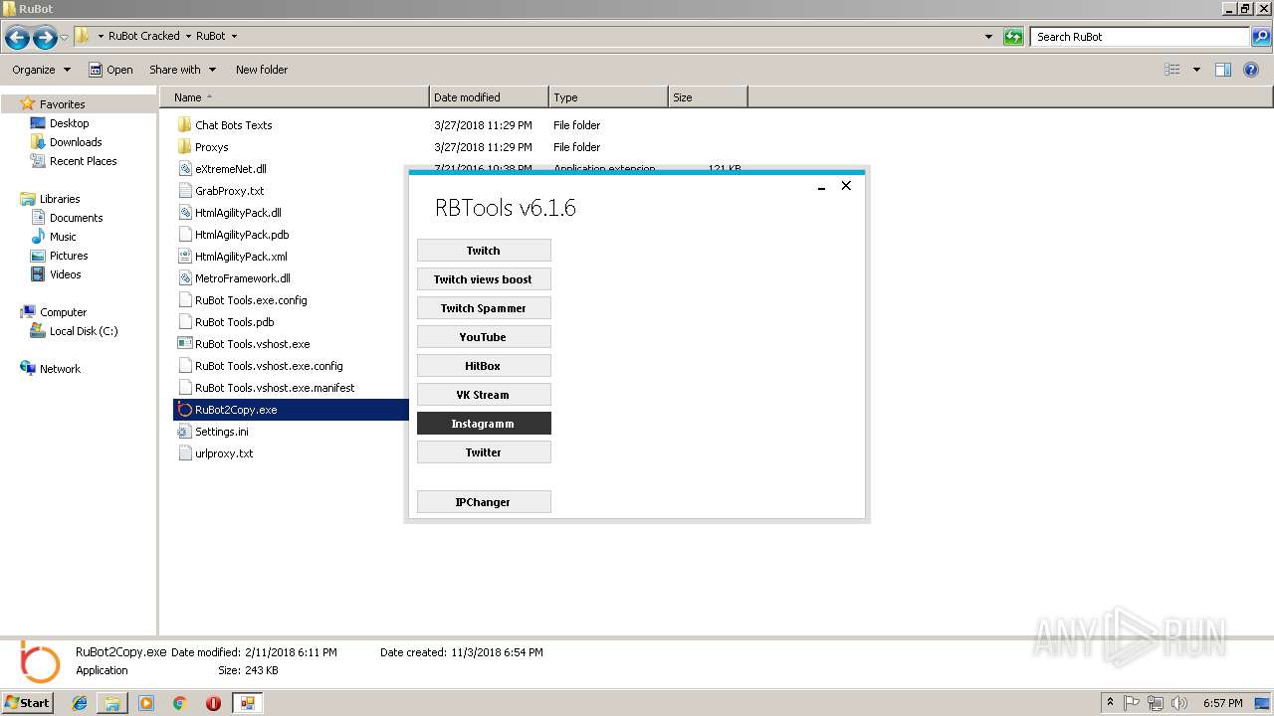
Task: Open the Share with dropdown menu
Action: pos(182,70)
